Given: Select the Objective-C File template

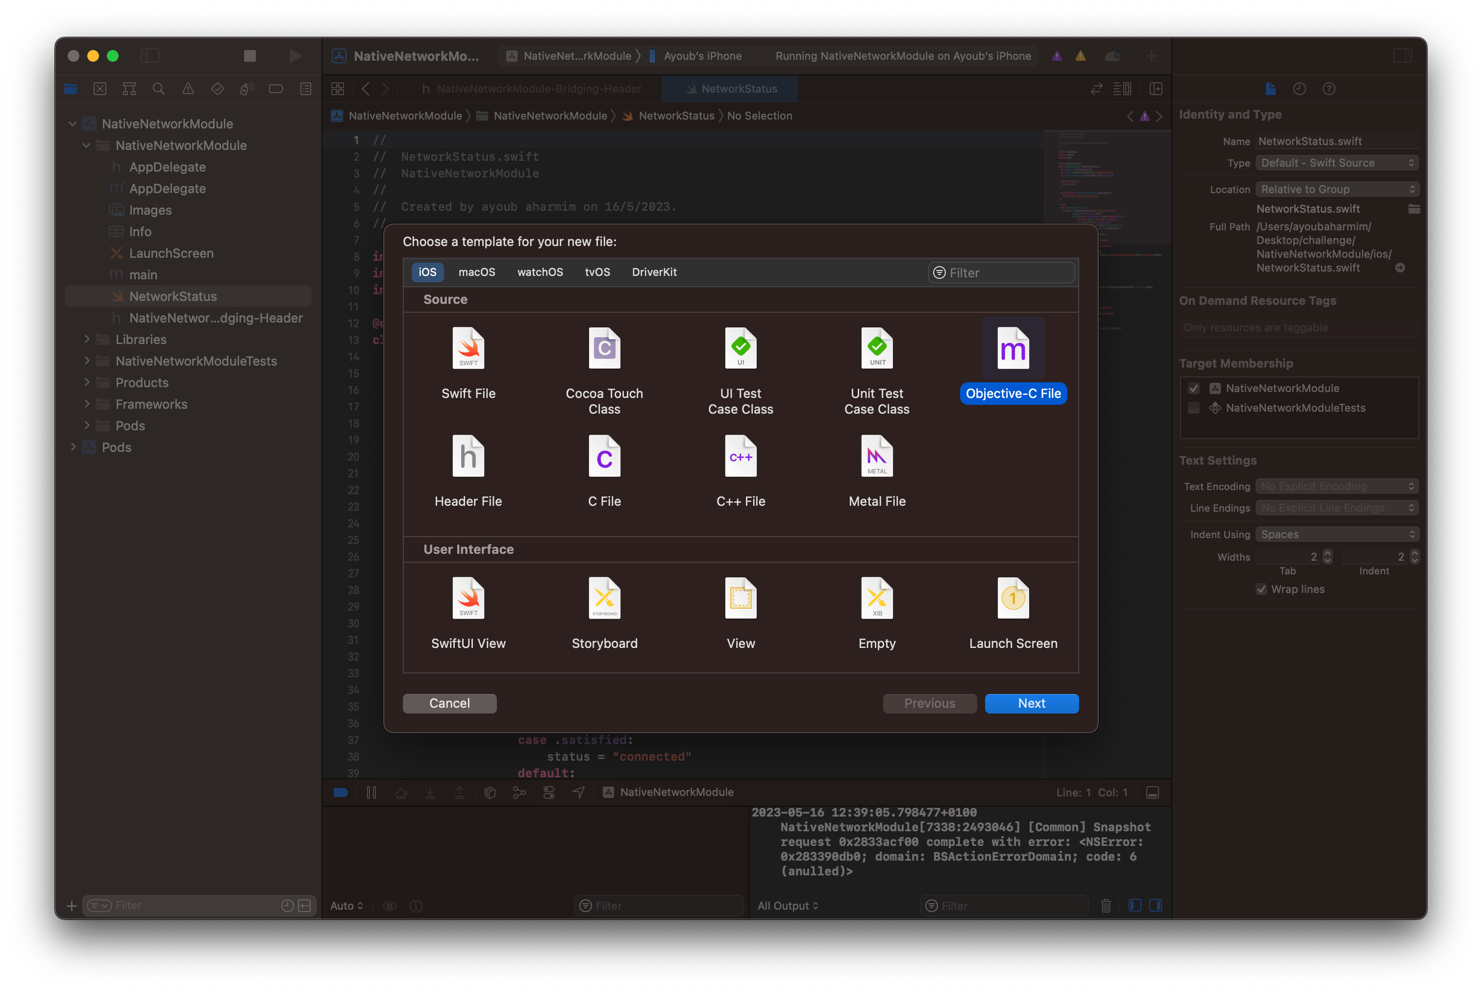Looking at the screenshot, I should [x=1013, y=362].
